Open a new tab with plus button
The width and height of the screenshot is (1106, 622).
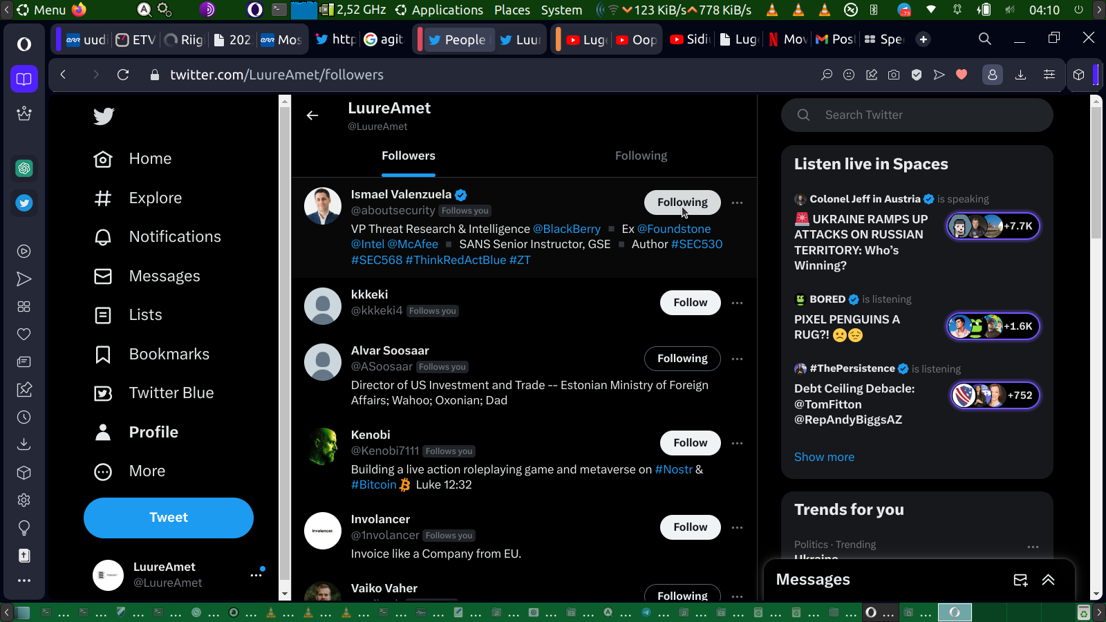point(924,39)
